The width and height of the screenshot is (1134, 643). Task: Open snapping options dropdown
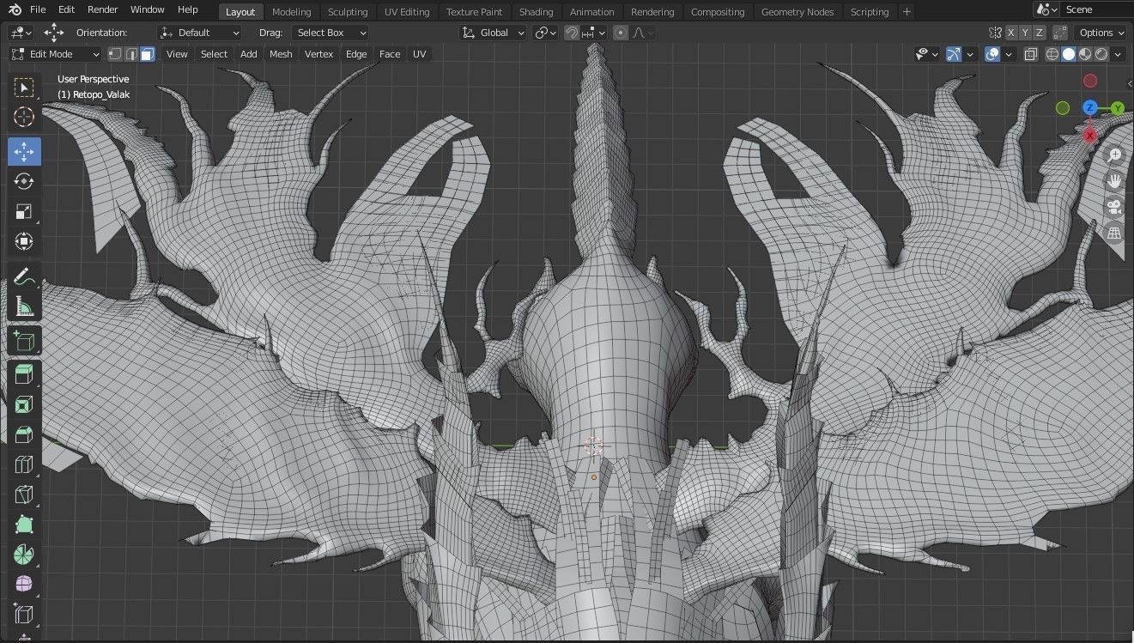[x=594, y=33]
